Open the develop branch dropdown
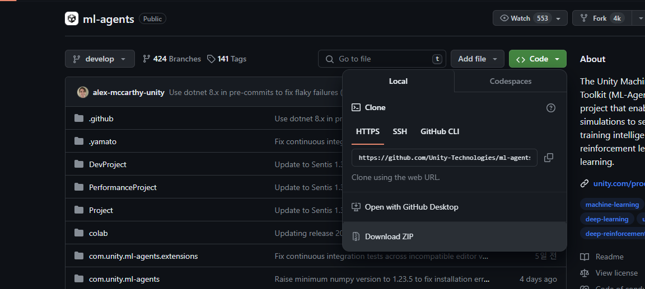 point(100,59)
